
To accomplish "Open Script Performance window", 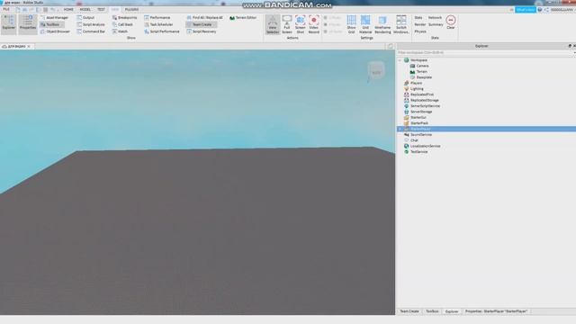I will 162,31.
